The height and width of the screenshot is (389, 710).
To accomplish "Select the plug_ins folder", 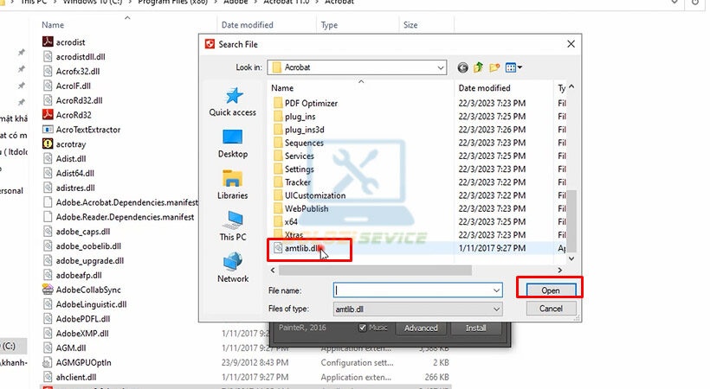I will (x=294, y=116).
